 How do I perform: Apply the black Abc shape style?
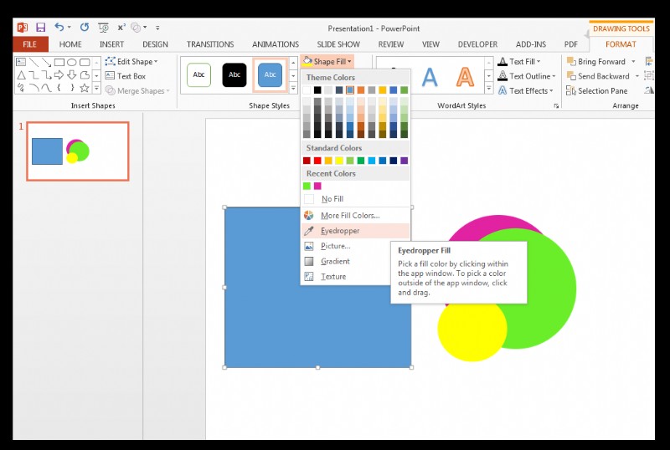click(x=234, y=74)
